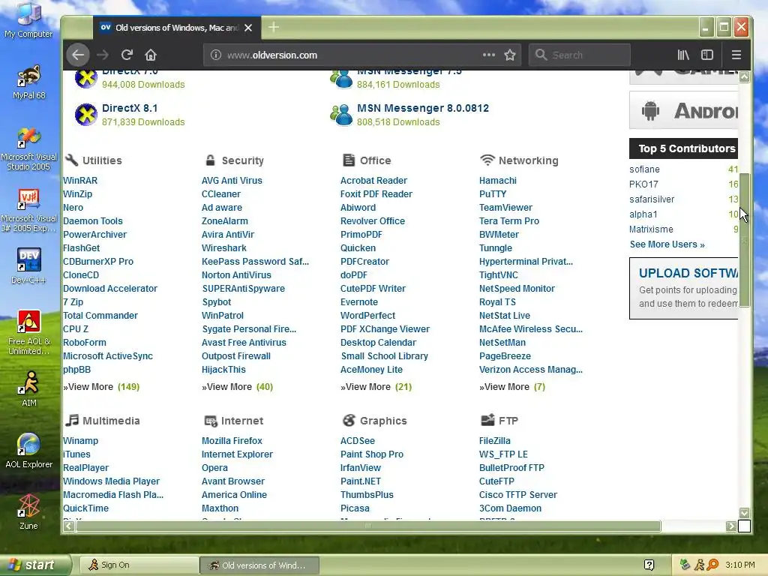Launch AIM from the desktop

(29, 389)
